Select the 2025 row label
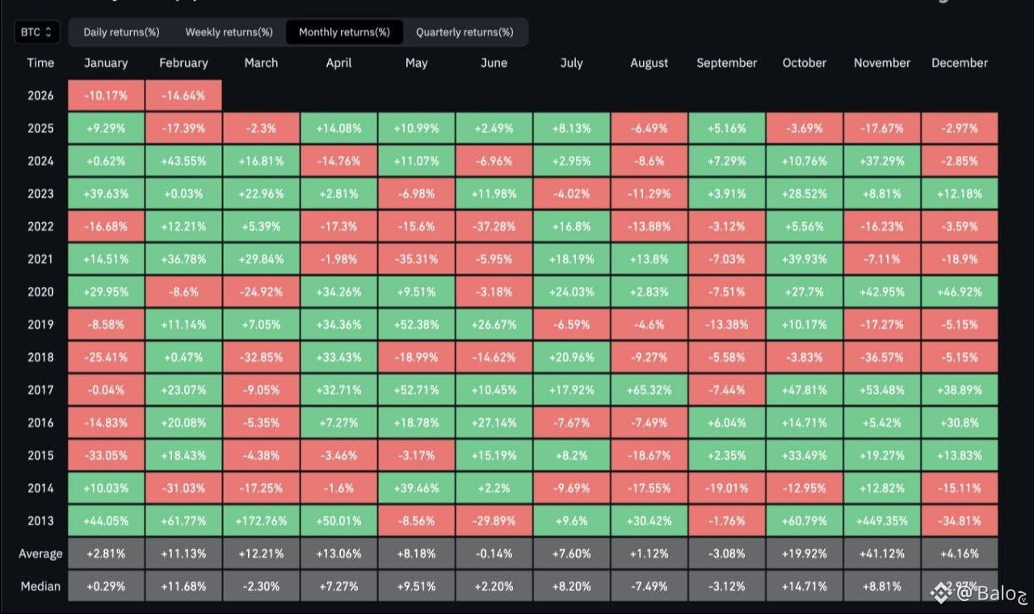This screenshot has width=1034, height=614. (x=40, y=128)
